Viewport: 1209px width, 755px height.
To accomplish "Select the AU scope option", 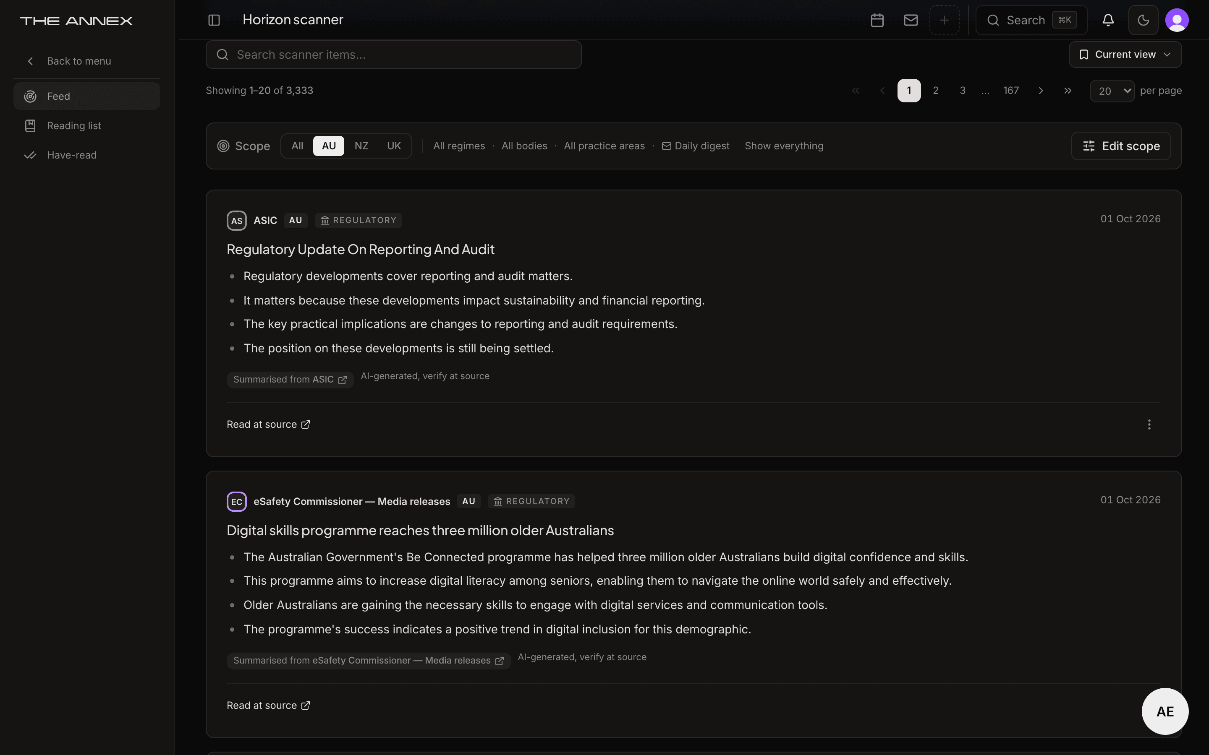I will tap(329, 146).
